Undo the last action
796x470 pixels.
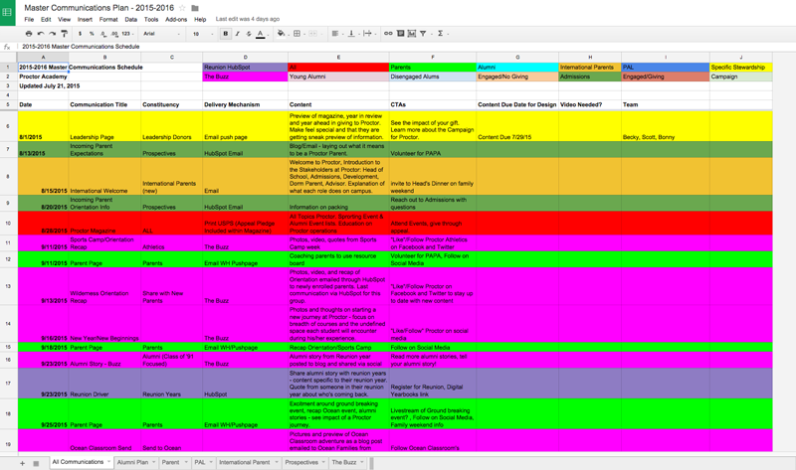click(41, 34)
